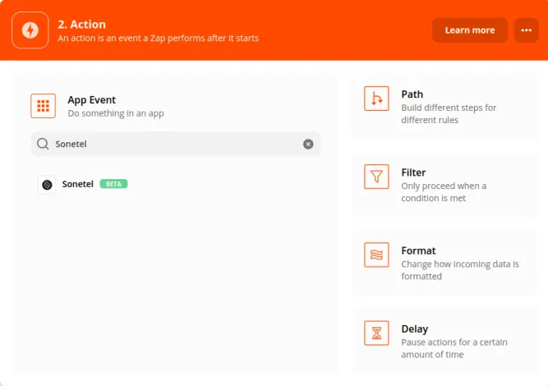Click the Delay hourglass icon
The image size is (548, 386).
(x=376, y=333)
